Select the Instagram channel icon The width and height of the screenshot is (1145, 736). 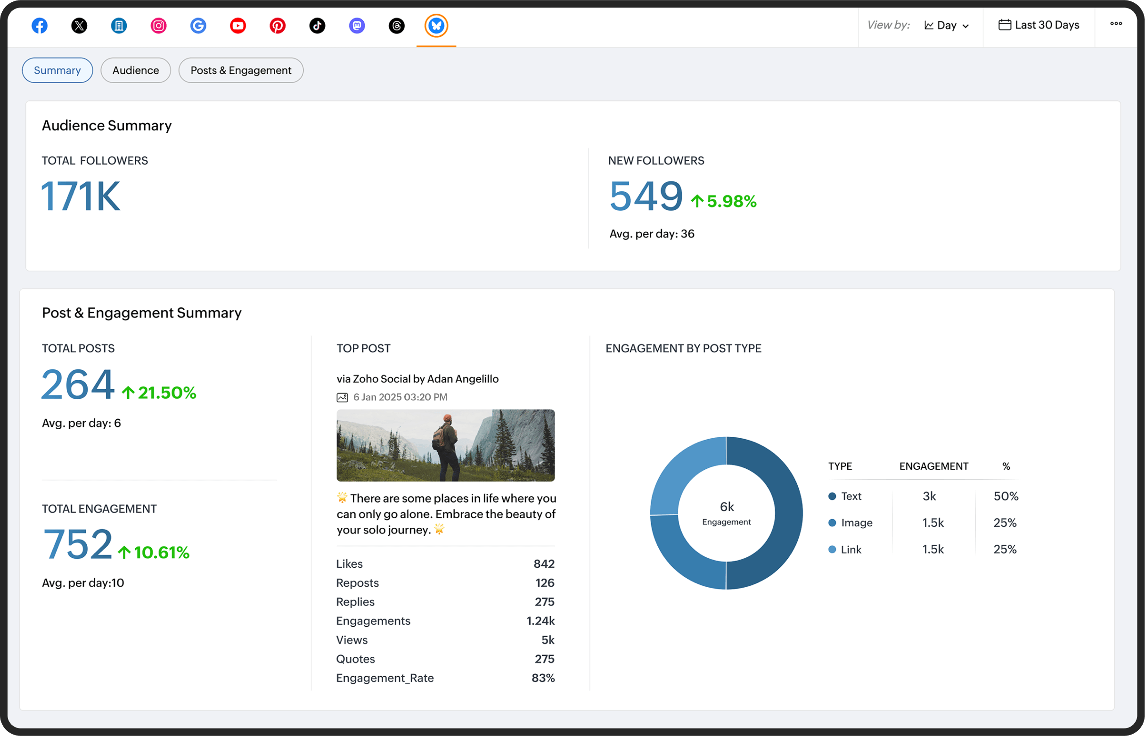pyautogui.click(x=158, y=26)
